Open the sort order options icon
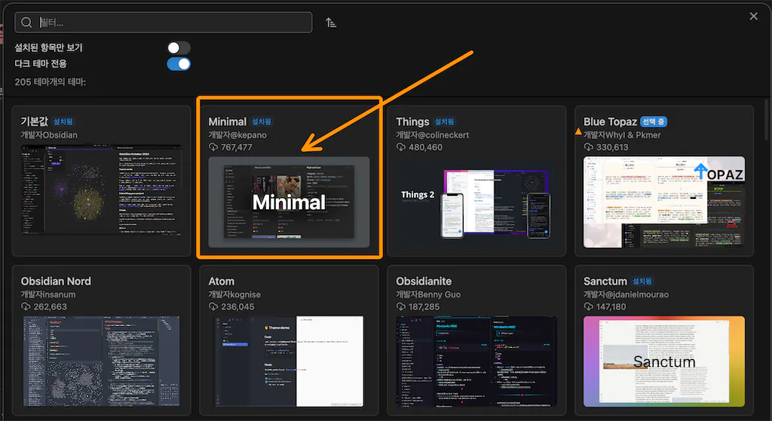Image resolution: width=772 pixels, height=421 pixels. (331, 23)
